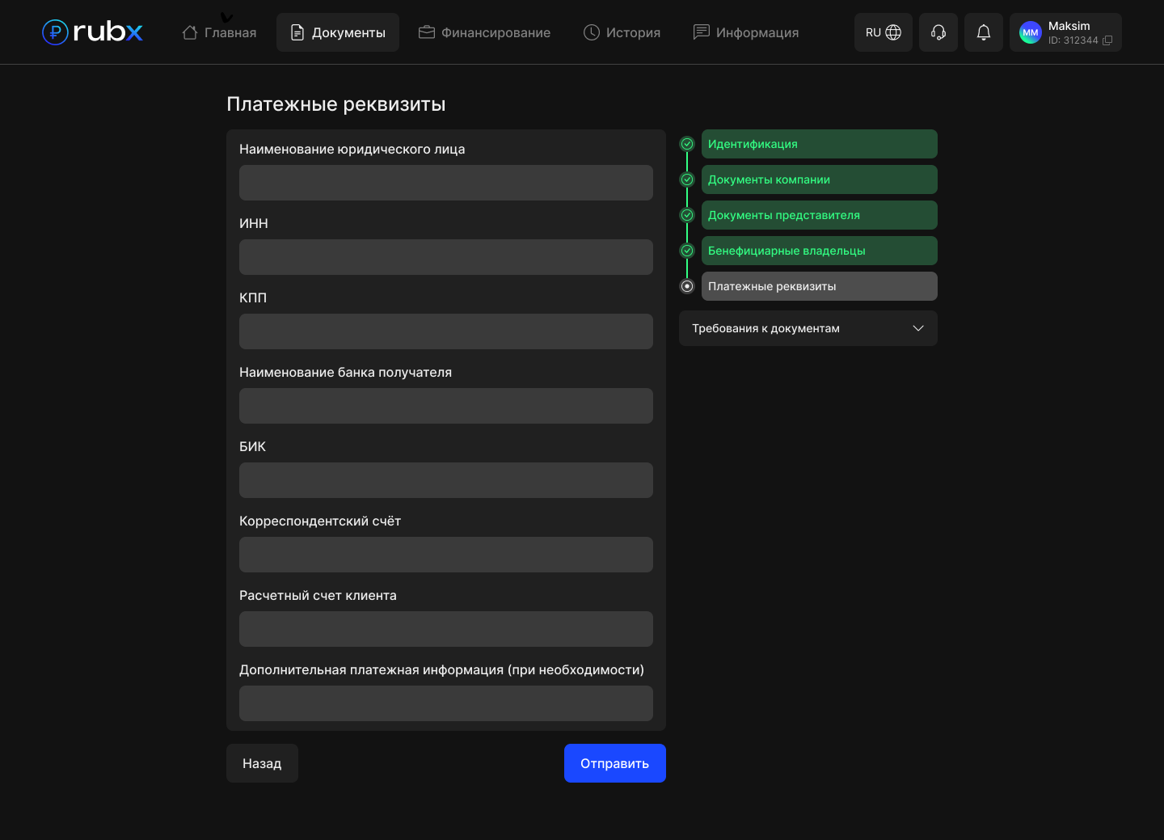This screenshot has height=840, width=1164.
Task: Open notifications bell
Action: click(983, 32)
